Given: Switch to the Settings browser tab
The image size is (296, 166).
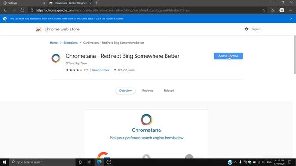Looking at the screenshot, I should [x=24, y=3].
